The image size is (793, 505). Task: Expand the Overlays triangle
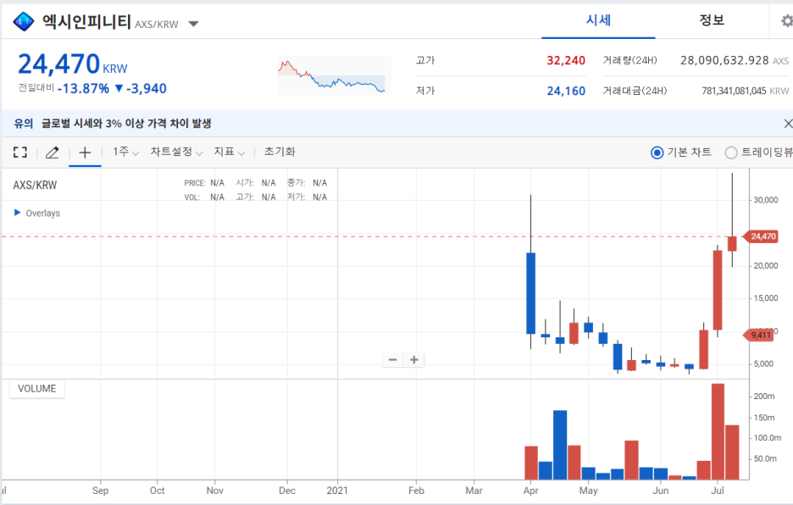17,213
